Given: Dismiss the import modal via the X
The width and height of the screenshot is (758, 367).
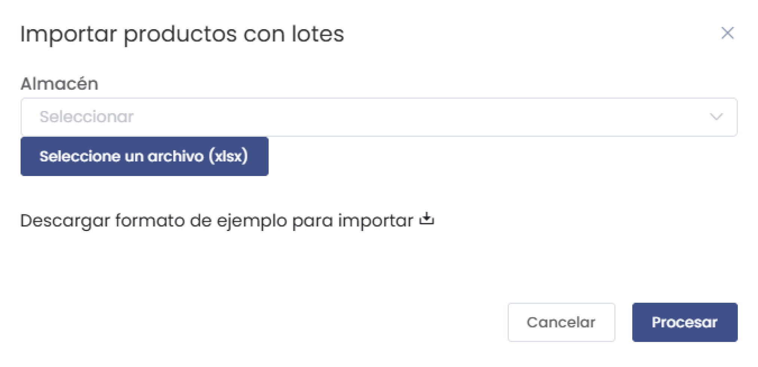Looking at the screenshot, I should tap(728, 34).
